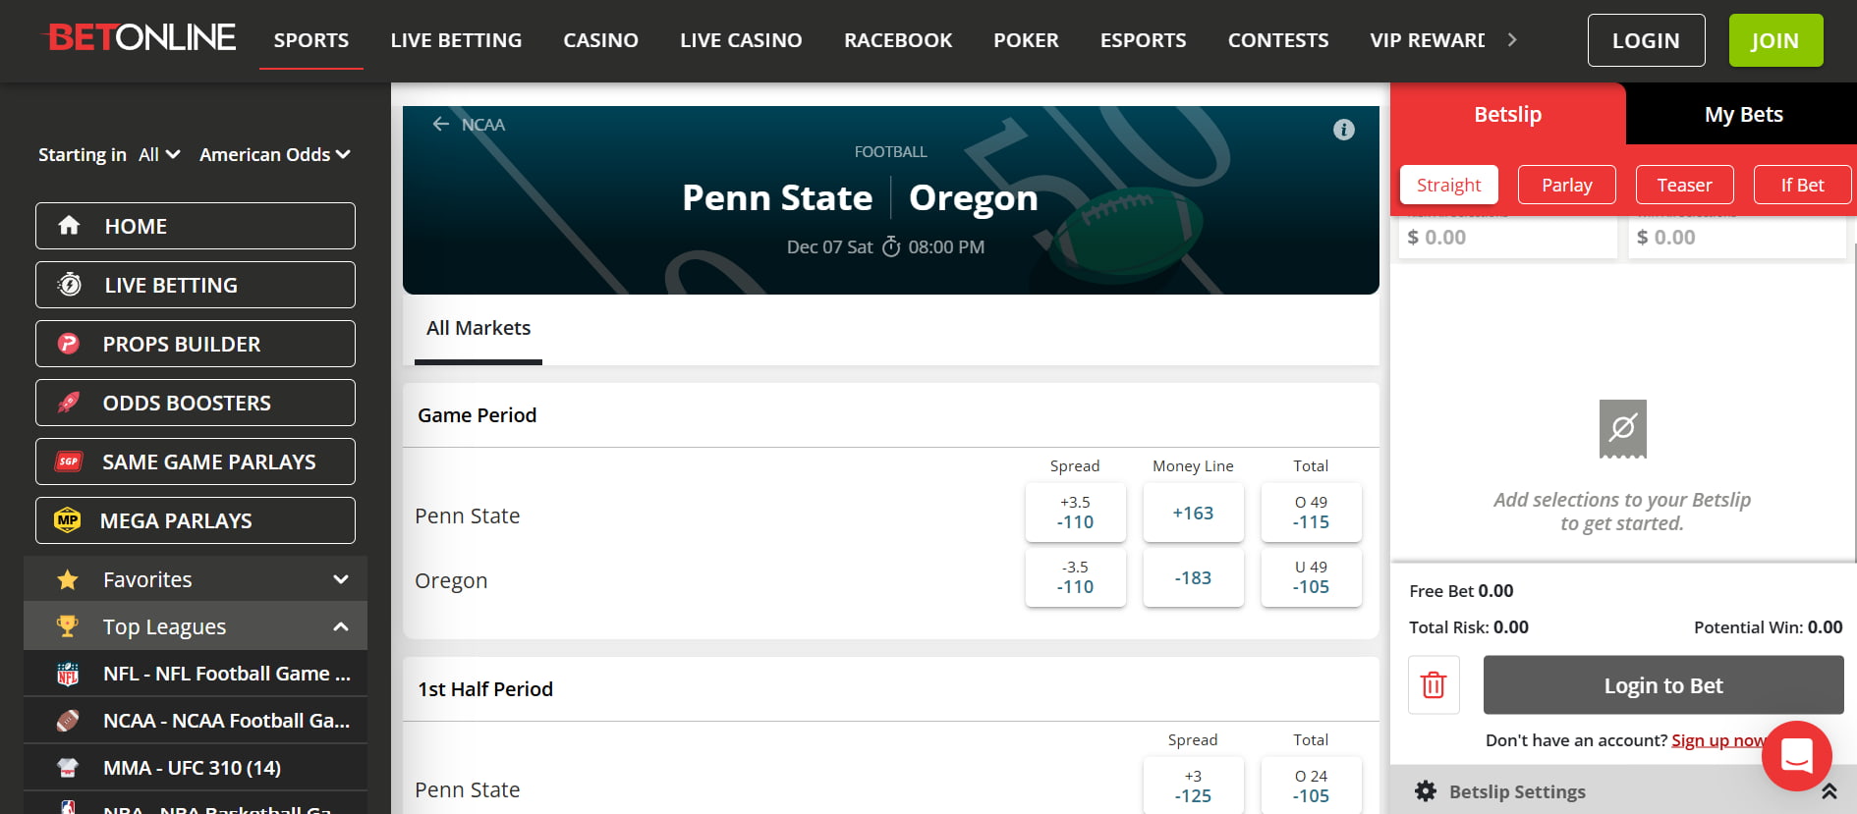Open MMA - UFC 310 (14) league
The image size is (1857, 814).
coord(196,768)
